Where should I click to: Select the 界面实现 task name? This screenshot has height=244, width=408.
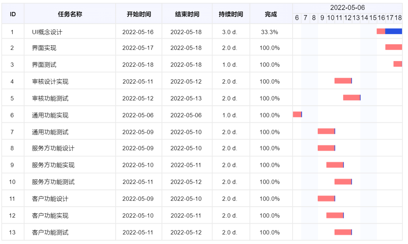pyautogui.click(x=44, y=48)
